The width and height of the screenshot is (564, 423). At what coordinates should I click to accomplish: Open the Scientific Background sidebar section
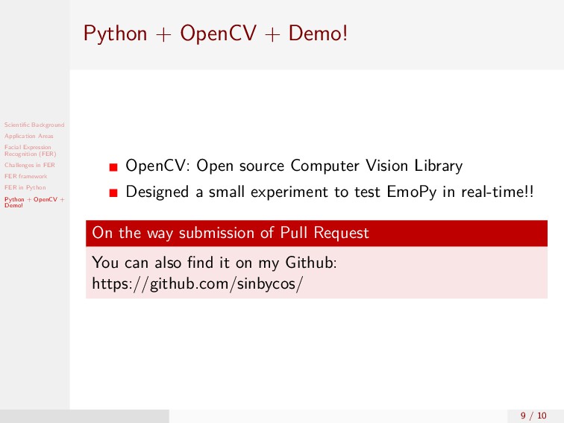pos(34,125)
